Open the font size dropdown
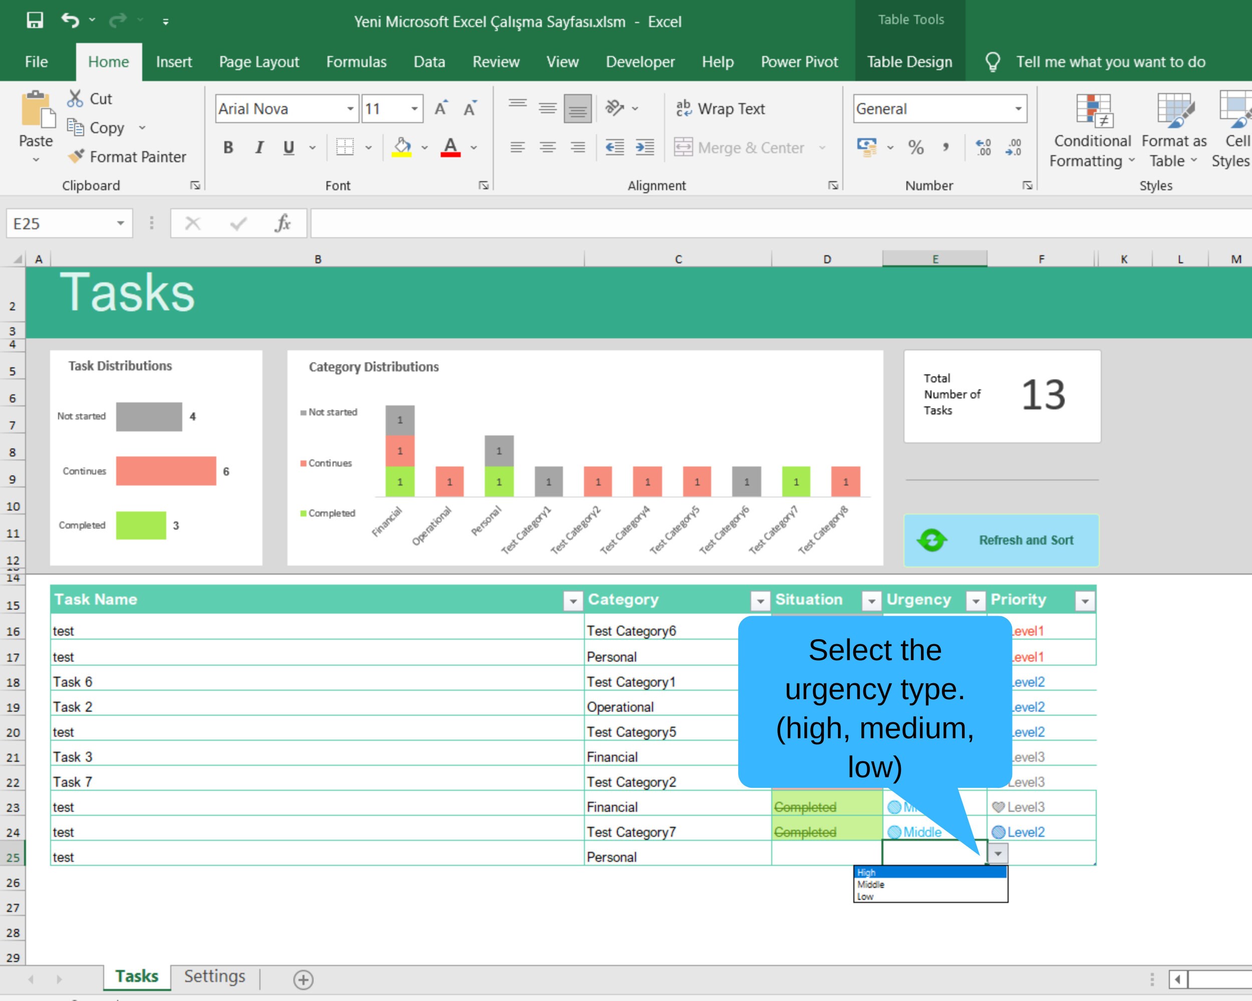 click(414, 109)
